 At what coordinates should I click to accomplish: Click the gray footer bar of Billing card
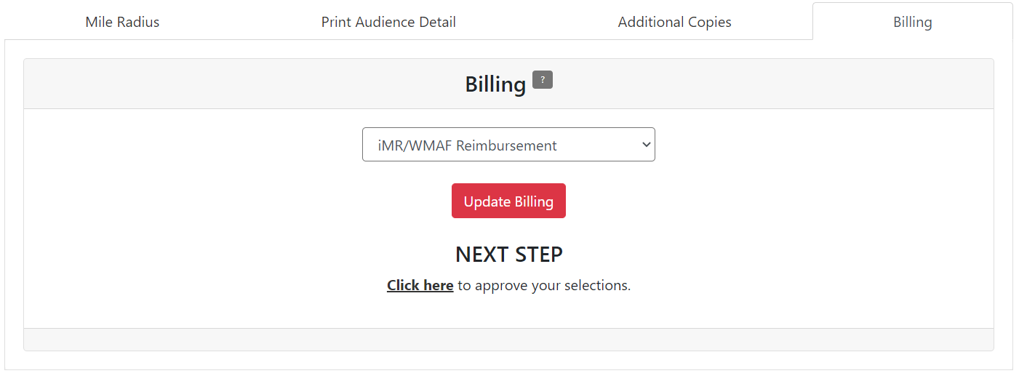click(x=508, y=339)
